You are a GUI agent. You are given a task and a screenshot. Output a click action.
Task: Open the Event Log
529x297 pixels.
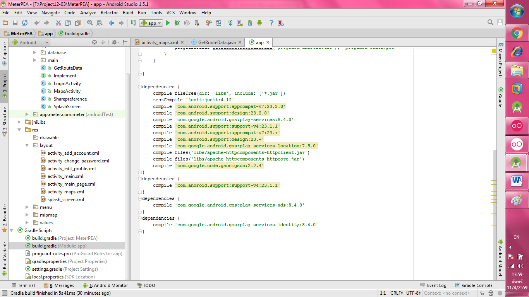(433, 285)
